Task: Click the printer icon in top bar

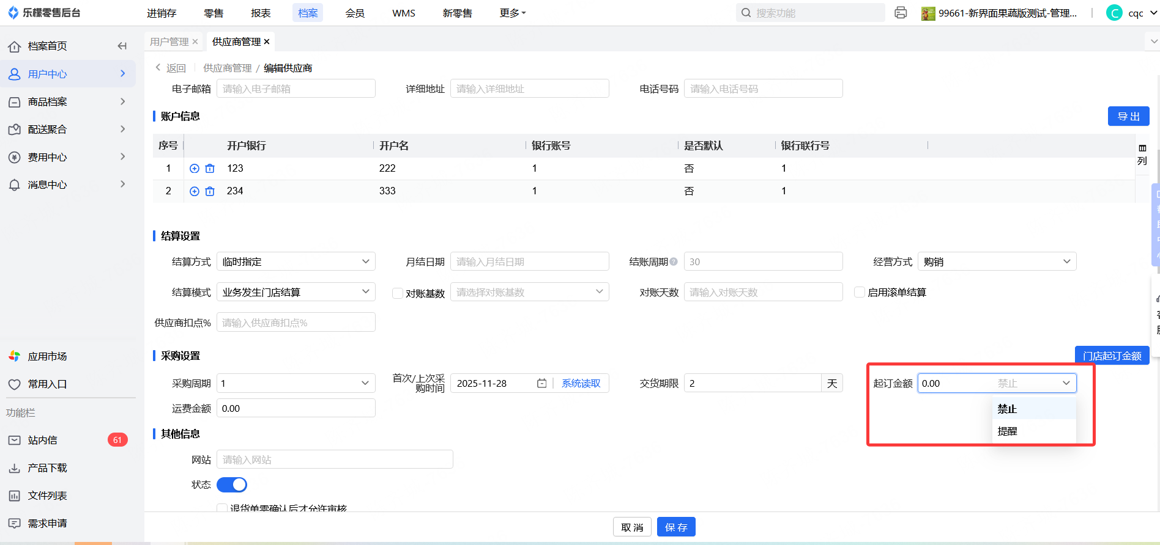Action: click(901, 13)
